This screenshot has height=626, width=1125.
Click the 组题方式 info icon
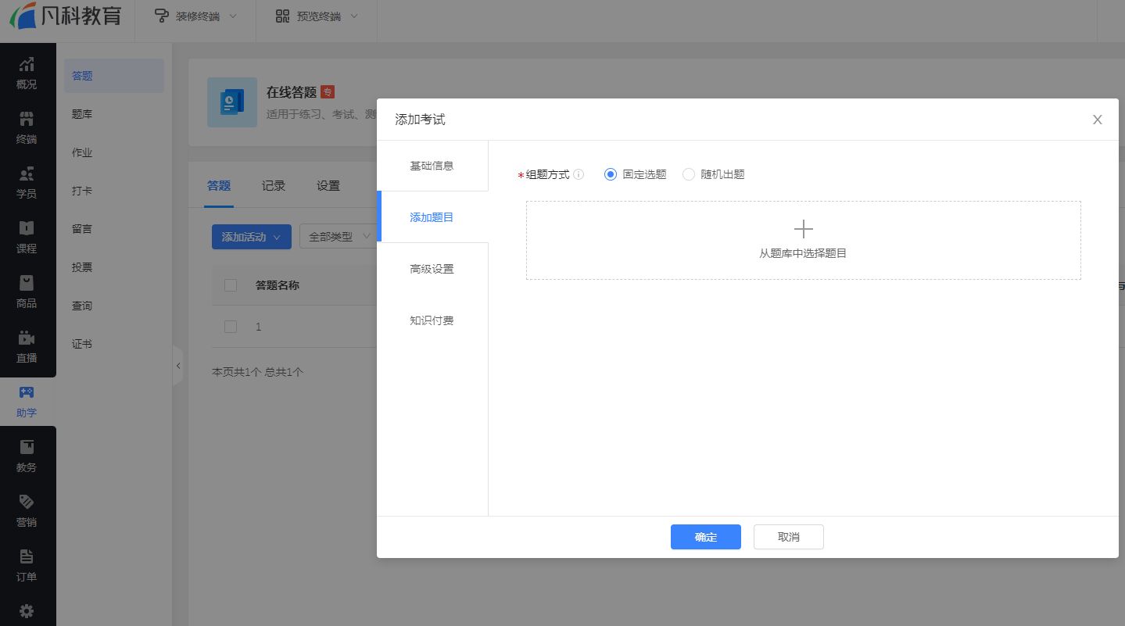tap(579, 174)
